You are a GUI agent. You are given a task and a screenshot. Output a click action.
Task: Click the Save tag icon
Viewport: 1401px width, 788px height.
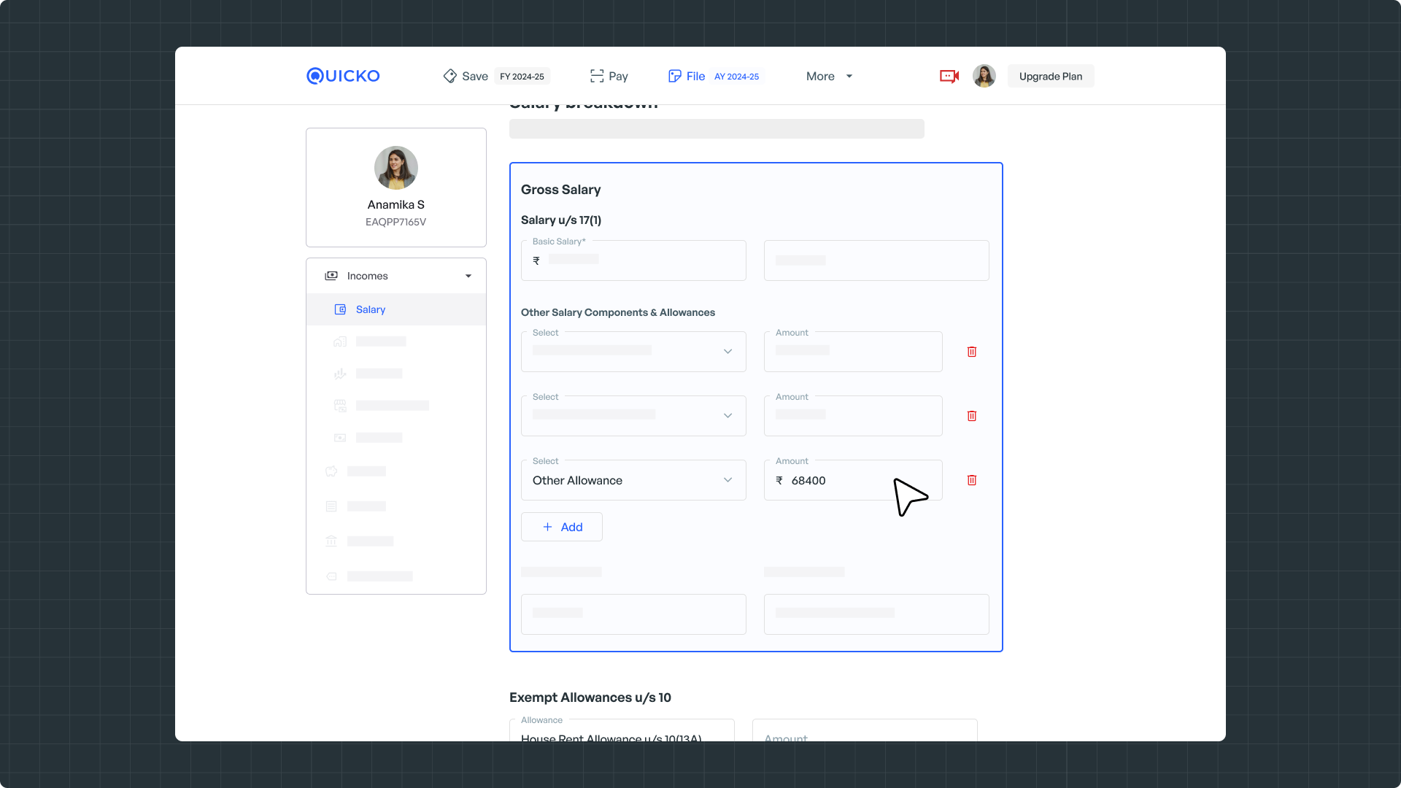coord(449,76)
